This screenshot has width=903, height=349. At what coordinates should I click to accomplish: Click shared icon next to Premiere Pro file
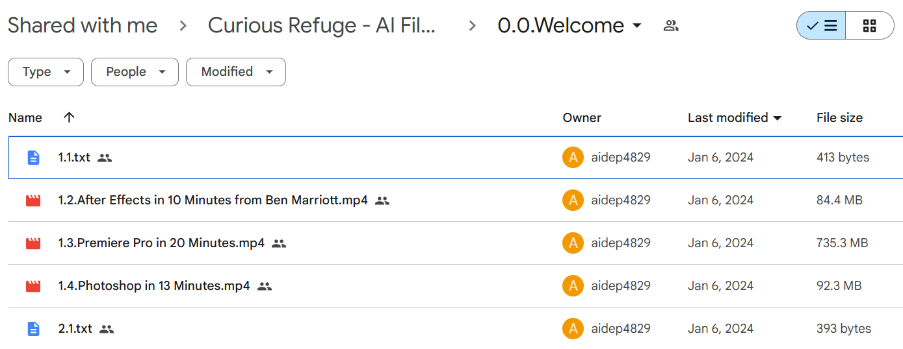279,243
